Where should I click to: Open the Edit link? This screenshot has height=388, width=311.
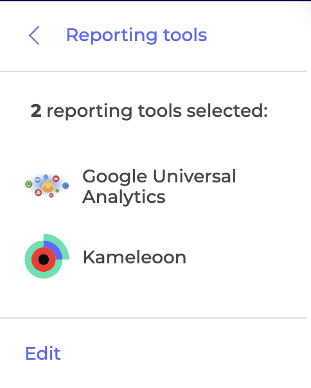click(x=43, y=353)
